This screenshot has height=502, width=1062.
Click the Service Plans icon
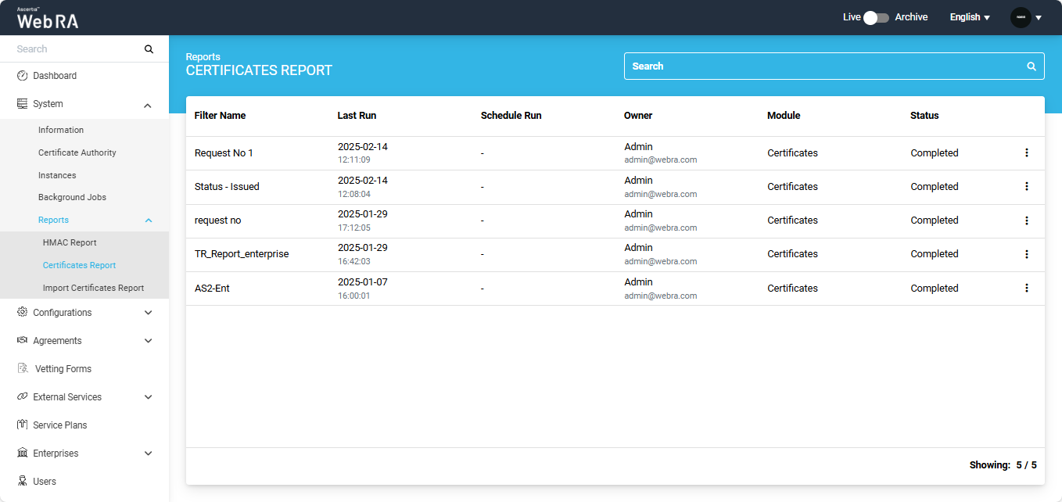(22, 425)
